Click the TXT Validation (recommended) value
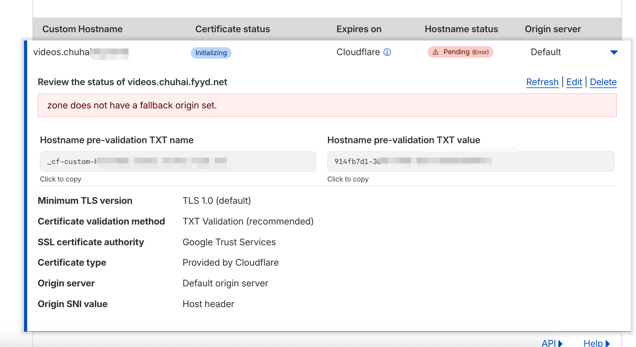 [248, 221]
